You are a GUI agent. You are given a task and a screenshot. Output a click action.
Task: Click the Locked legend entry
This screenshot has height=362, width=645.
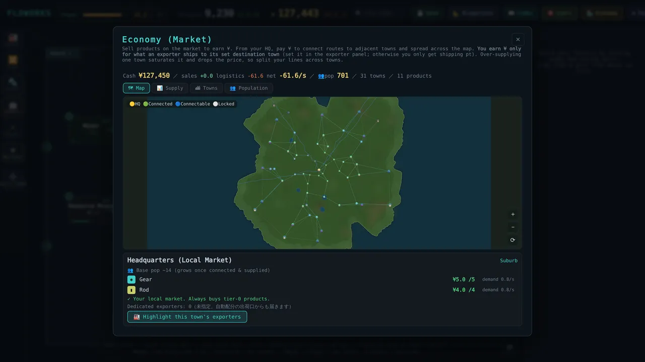tap(224, 104)
